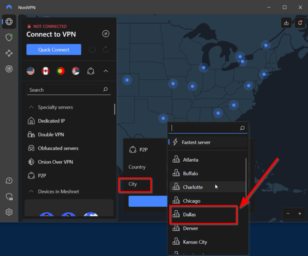Open Settings gear icon in sidebar
Image resolution: width=308 pixels, height=256 pixels.
(x=9, y=212)
